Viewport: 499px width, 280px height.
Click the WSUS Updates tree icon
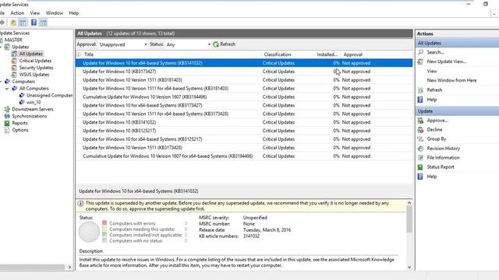14,75
